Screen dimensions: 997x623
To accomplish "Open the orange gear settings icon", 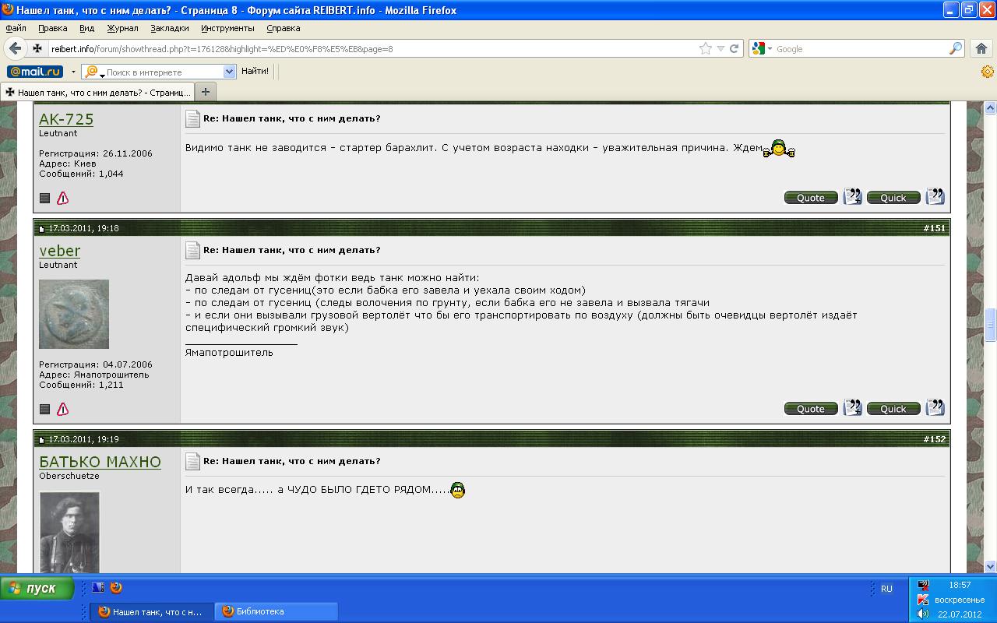I will [x=987, y=72].
